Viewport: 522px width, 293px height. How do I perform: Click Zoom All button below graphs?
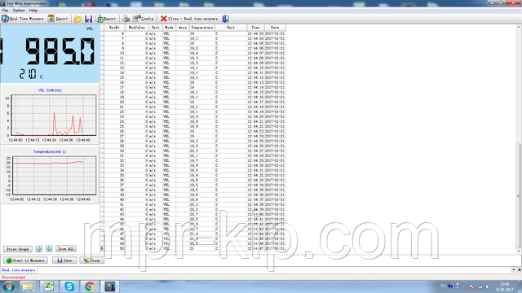(x=66, y=249)
